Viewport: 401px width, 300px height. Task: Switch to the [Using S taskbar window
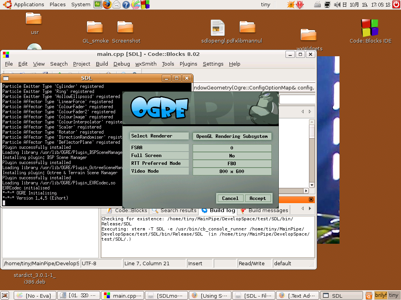click(210, 295)
